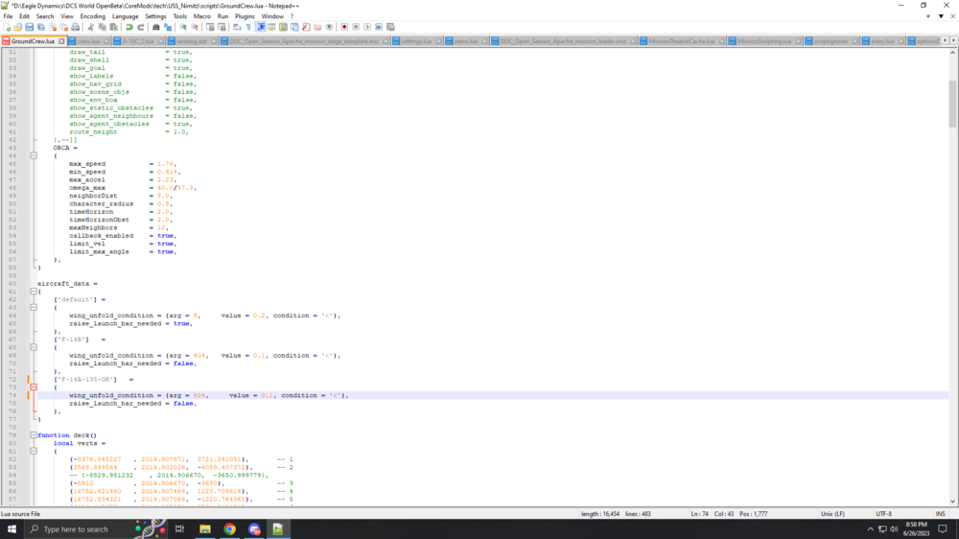Click the Close document toolbar icon
Image resolution: width=959 pixels, height=539 pixels.
pos(53,27)
